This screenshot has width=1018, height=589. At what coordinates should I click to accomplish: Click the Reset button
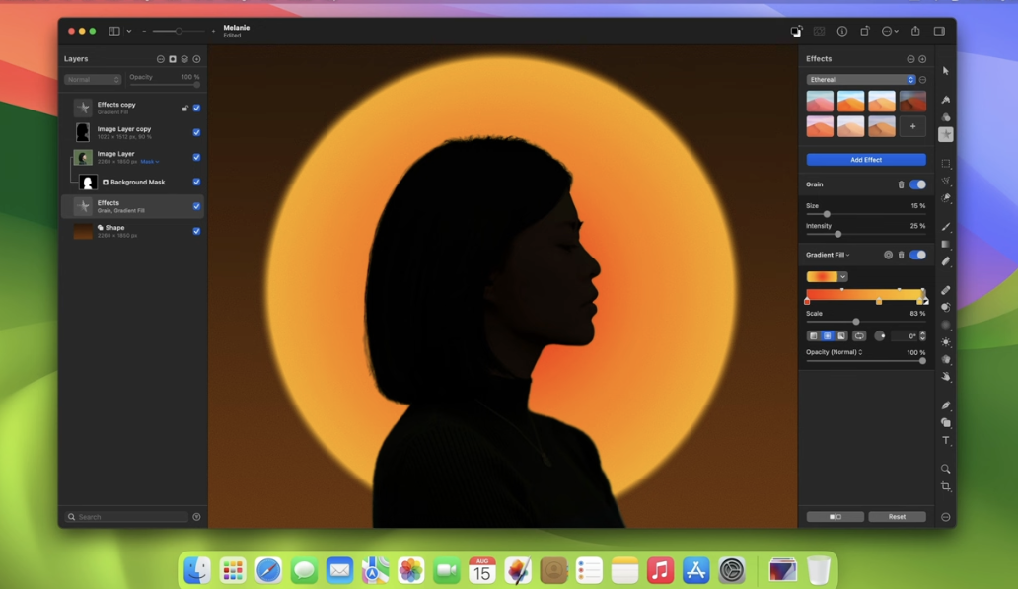[898, 517]
